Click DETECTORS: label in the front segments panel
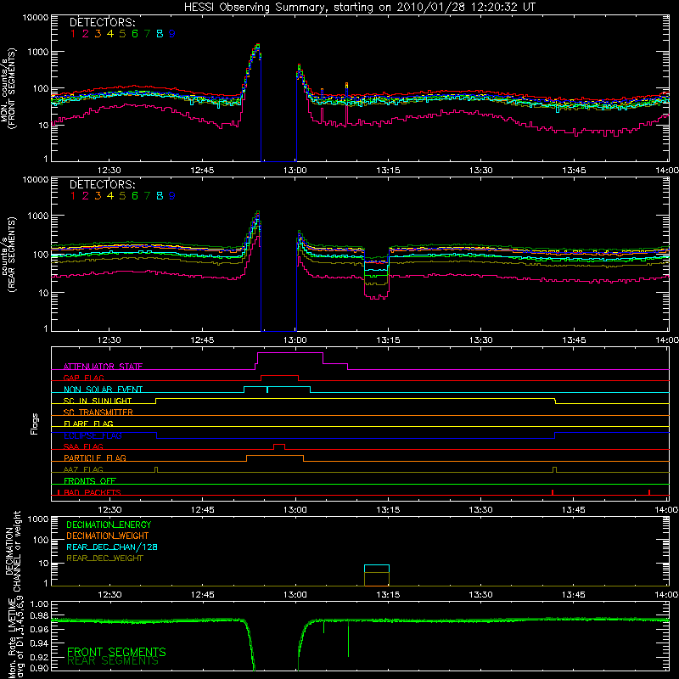 pos(102,22)
